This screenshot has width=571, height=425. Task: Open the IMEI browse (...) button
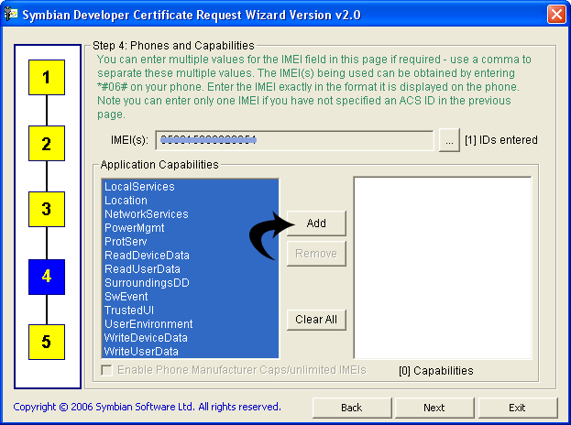tap(449, 140)
